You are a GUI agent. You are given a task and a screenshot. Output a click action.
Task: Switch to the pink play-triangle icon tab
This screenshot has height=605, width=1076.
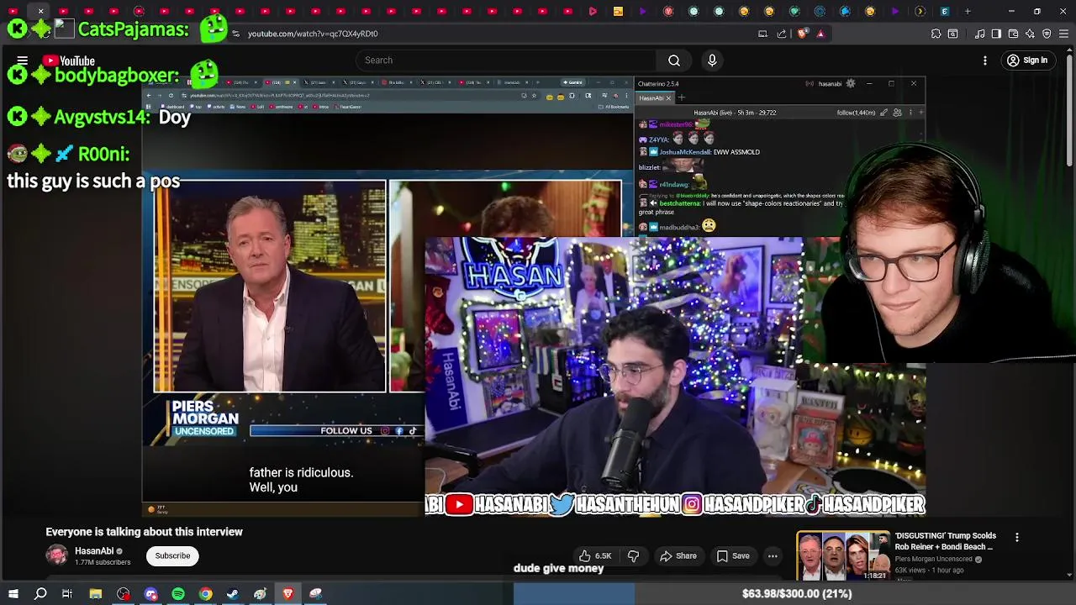pos(593,12)
